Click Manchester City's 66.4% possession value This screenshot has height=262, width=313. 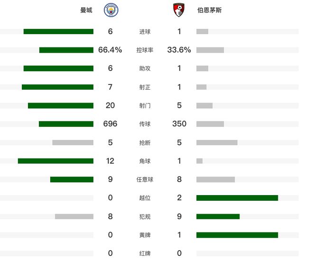[110, 50]
